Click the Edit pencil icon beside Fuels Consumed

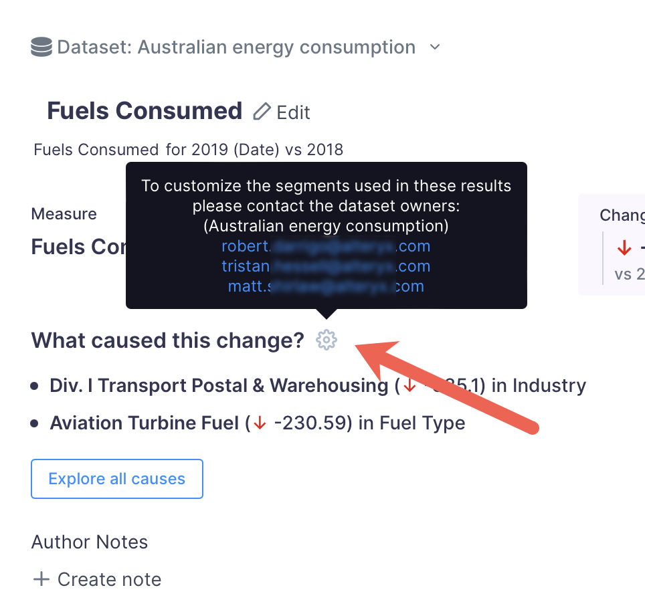coord(262,112)
